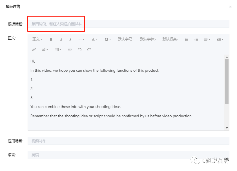Open the background highlight color picker
The width and height of the screenshot is (237, 171).
point(108,39)
